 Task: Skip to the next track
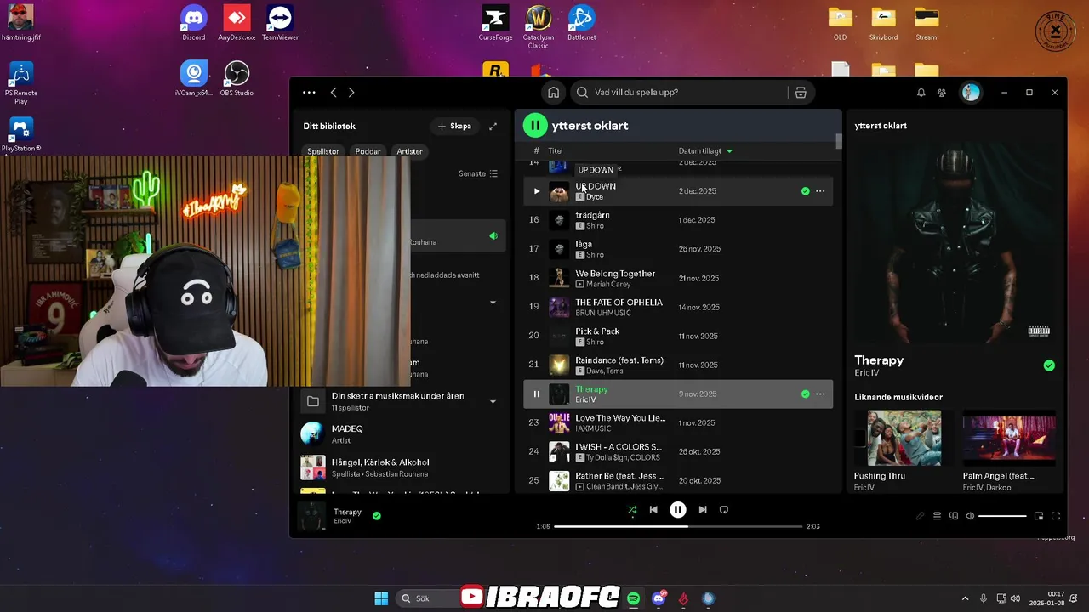click(x=703, y=510)
